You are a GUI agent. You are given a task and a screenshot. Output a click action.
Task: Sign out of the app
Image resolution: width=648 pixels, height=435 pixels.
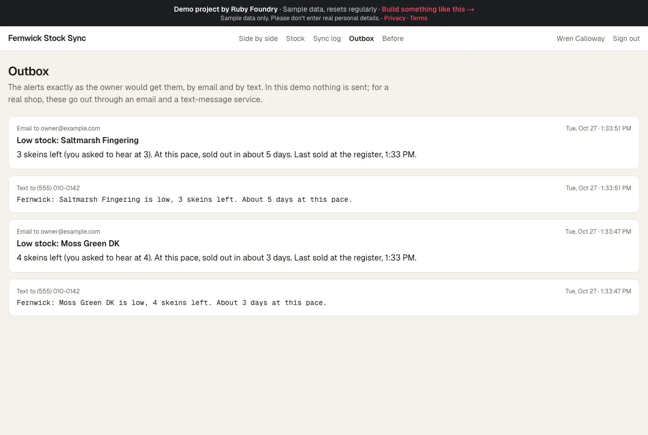click(626, 38)
